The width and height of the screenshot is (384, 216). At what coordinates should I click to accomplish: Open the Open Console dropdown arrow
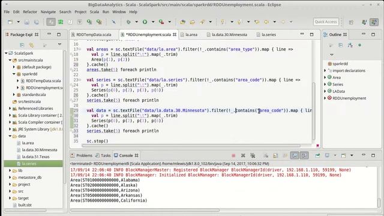point(352,155)
